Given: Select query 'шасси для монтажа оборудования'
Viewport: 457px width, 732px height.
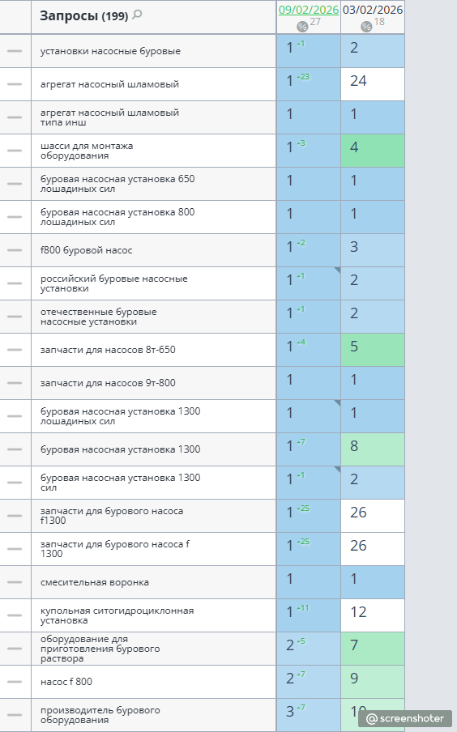Looking at the screenshot, I should pyautogui.click(x=87, y=151).
